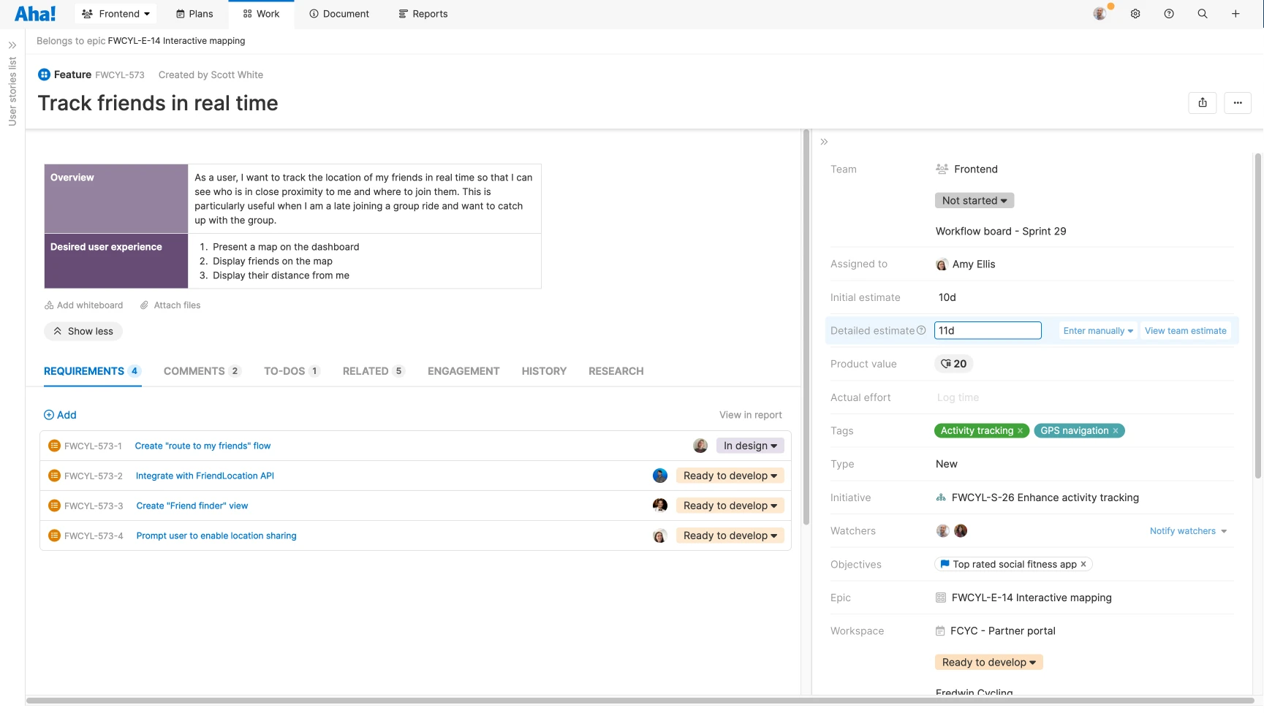The width and height of the screenshot is (1264, 713).
Task: Click the Add whiteboard icon
Action: (49, 305)
